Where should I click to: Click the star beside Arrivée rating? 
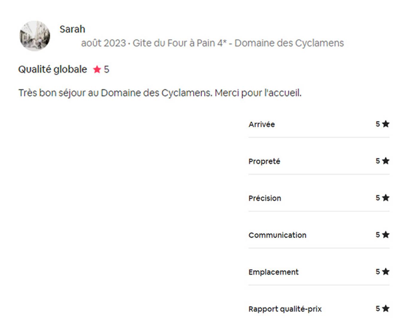(386, 124)
